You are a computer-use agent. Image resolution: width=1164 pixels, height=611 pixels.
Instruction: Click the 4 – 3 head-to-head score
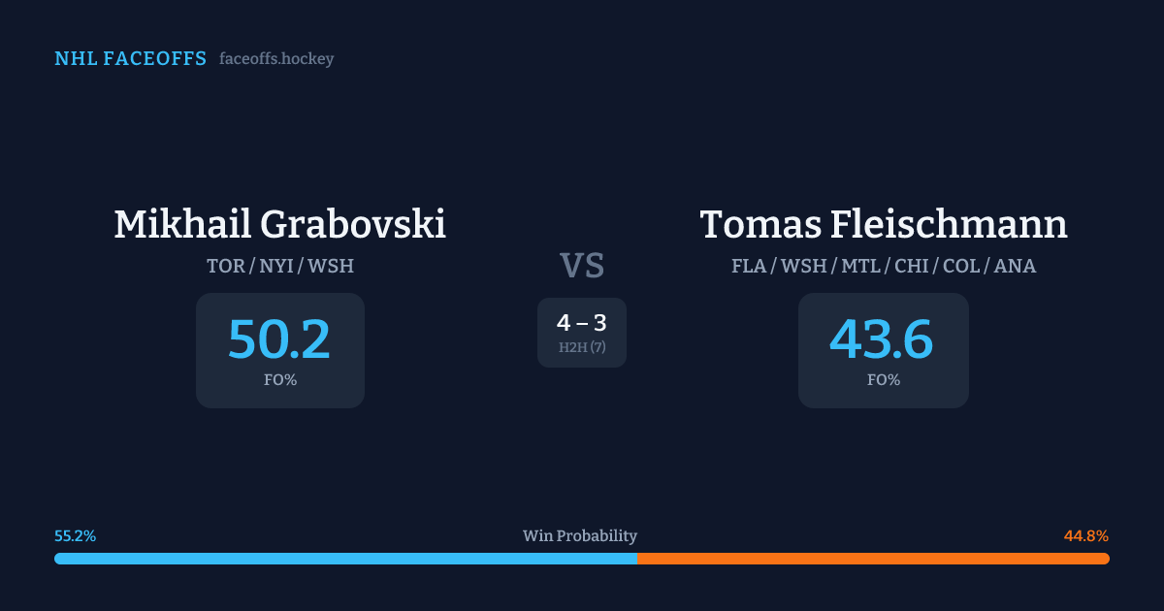click(x=582, y=323)
